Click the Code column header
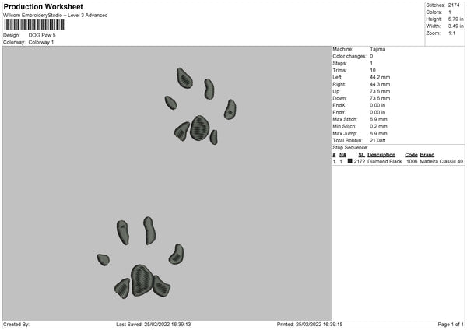The image size is (467, 330). [x=411, y=155]
